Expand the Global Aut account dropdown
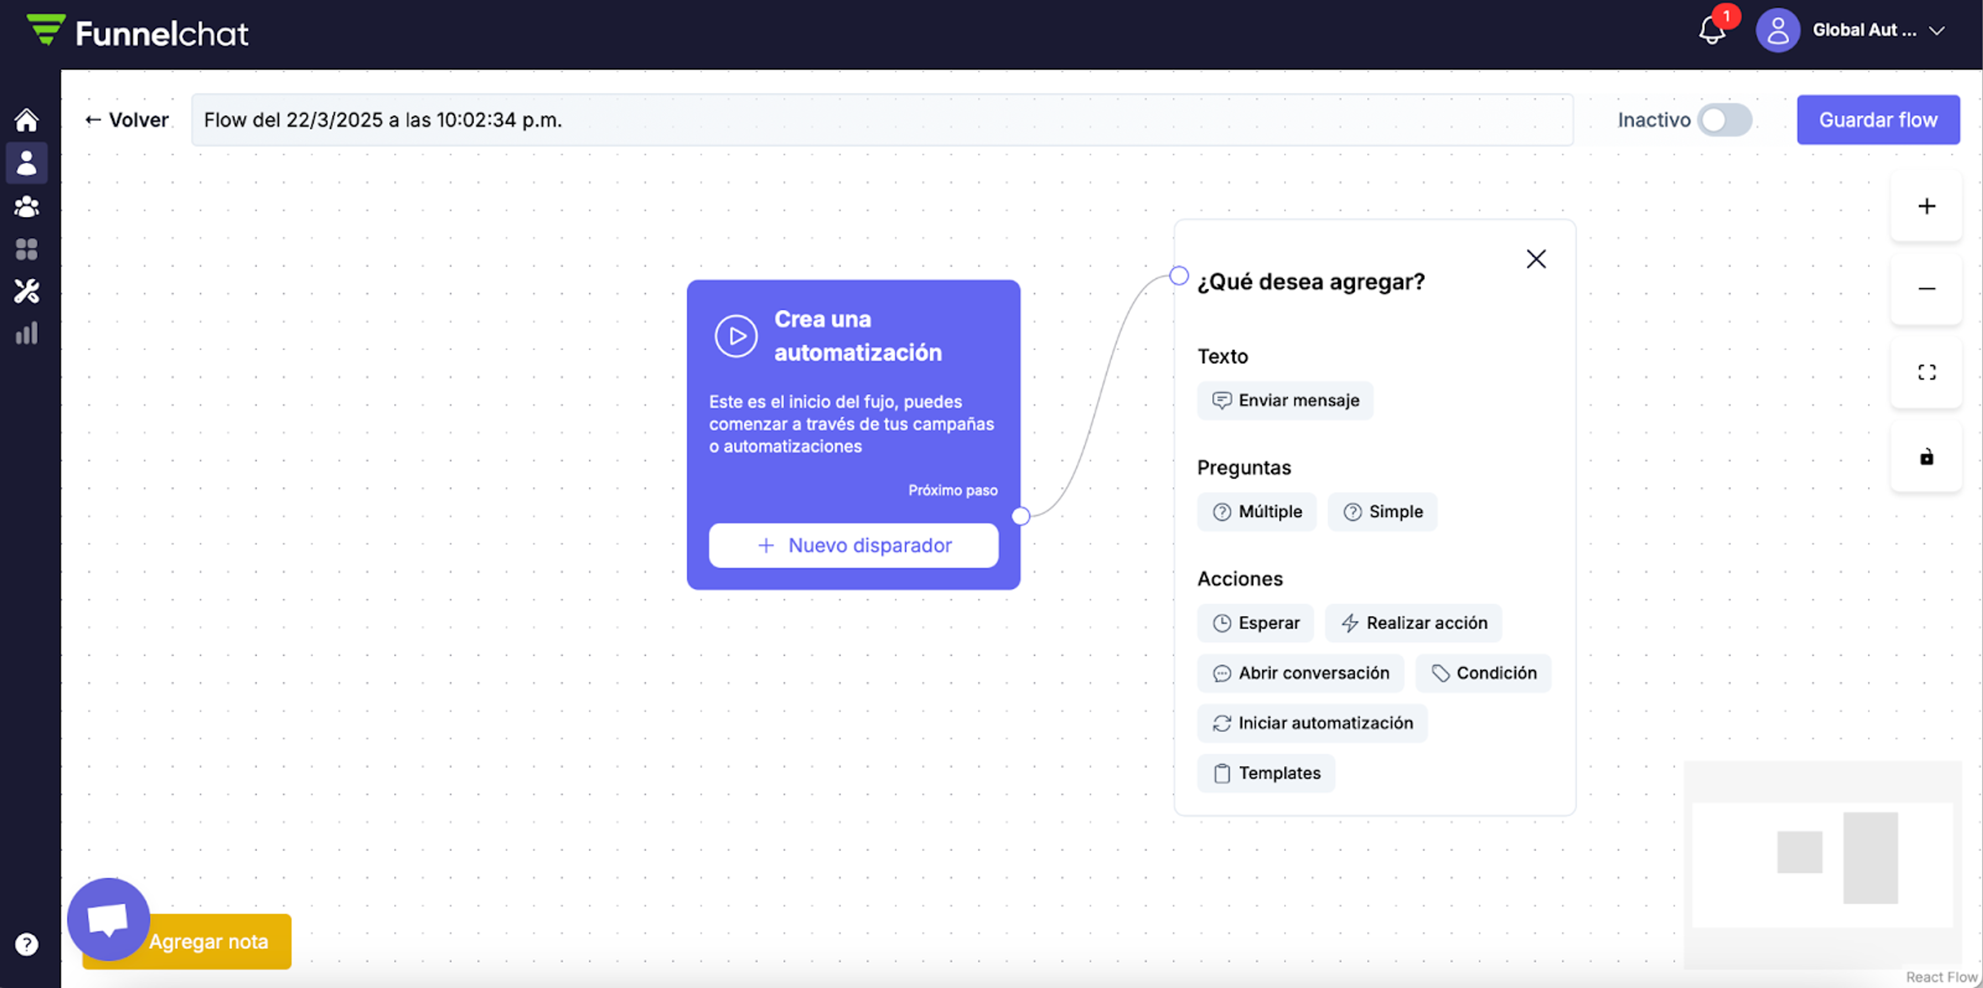 pyautogui.click(x=1937, y=31)
